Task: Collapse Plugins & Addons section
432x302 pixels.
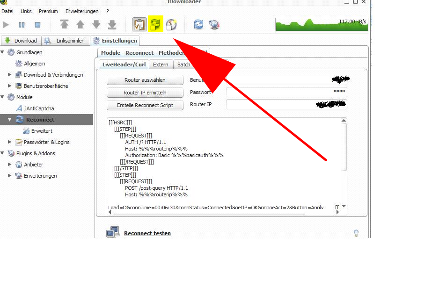Action: tap(2, 153)
